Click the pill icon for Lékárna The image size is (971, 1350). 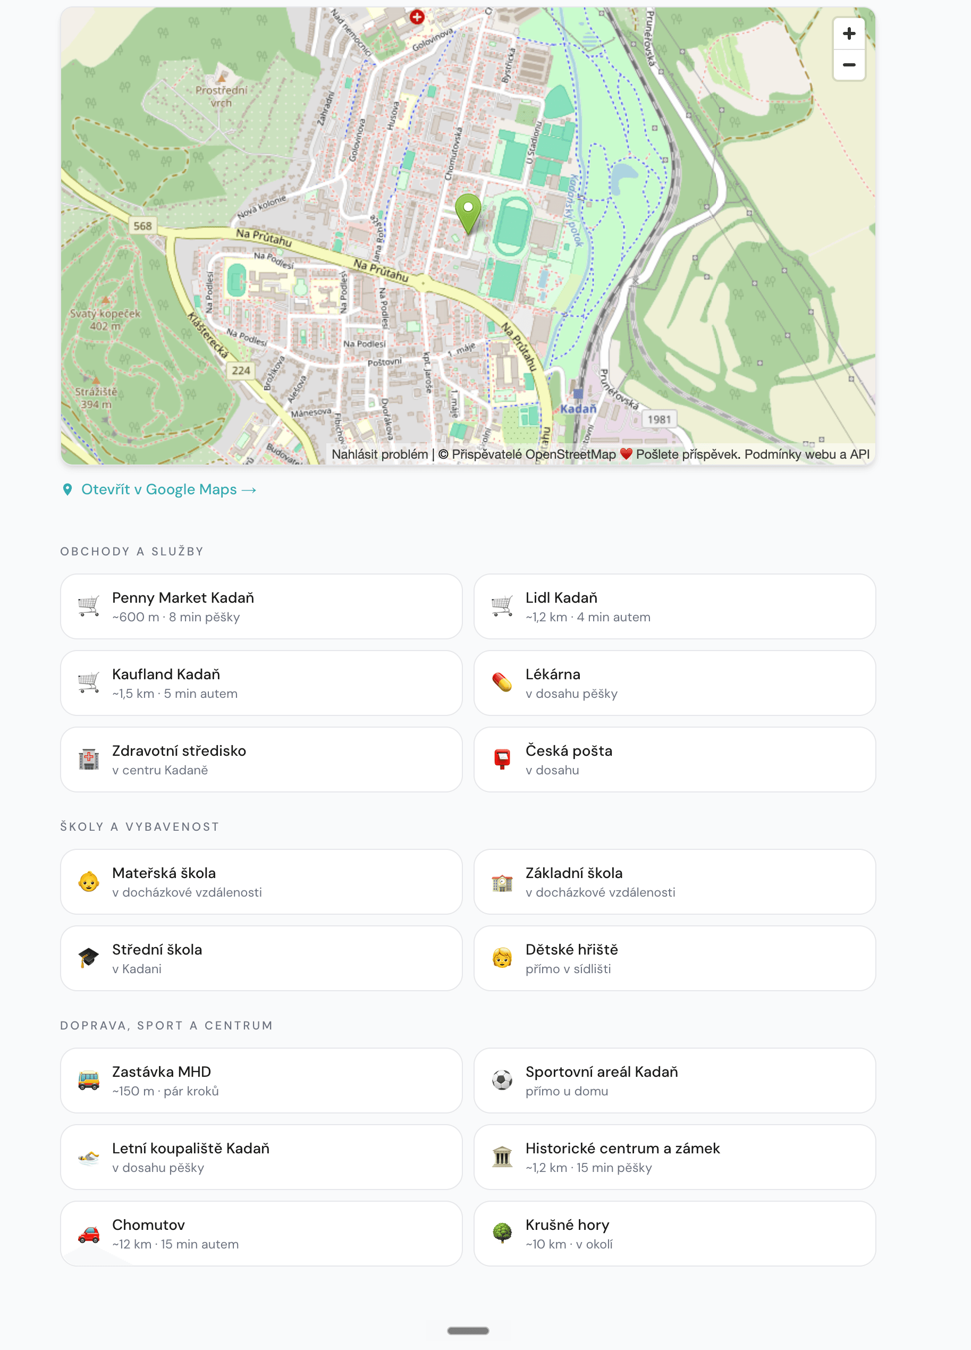coord(502,683)
